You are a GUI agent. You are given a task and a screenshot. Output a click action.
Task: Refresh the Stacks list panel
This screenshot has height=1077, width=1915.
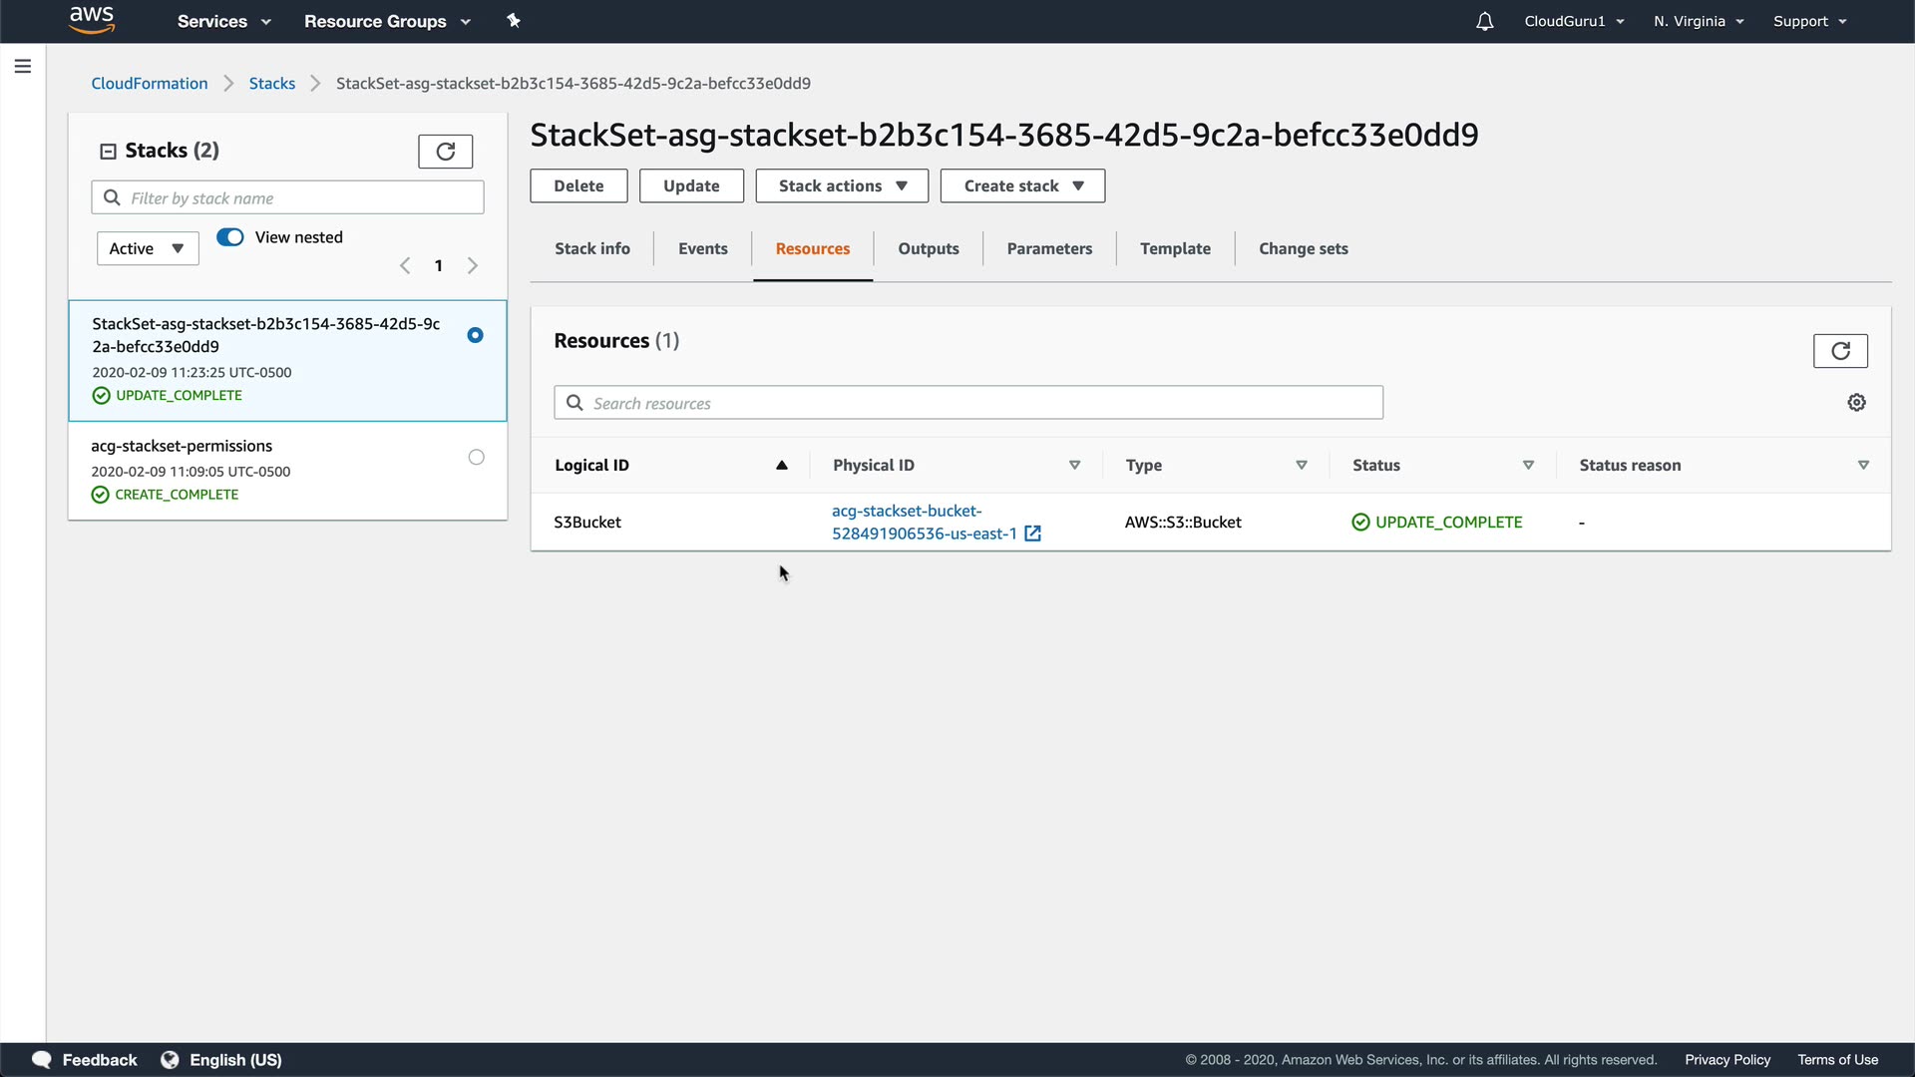pyautogui.click(x=445, y=152)
